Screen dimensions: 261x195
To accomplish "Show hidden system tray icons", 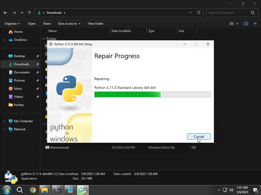I will pyautogui.click(x=219, y=190).
